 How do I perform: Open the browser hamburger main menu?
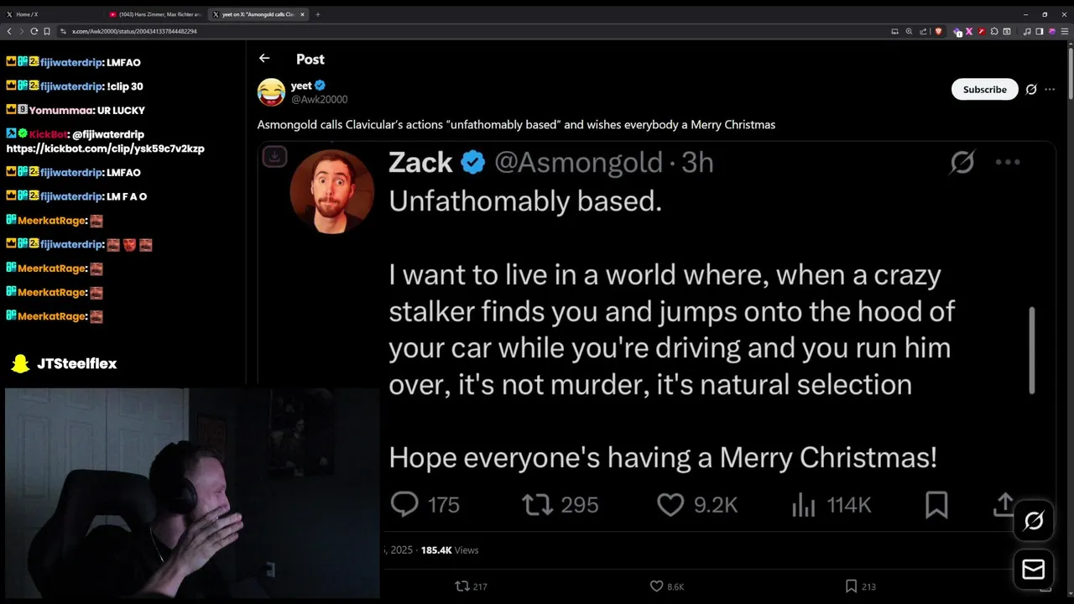[1065, 31]
